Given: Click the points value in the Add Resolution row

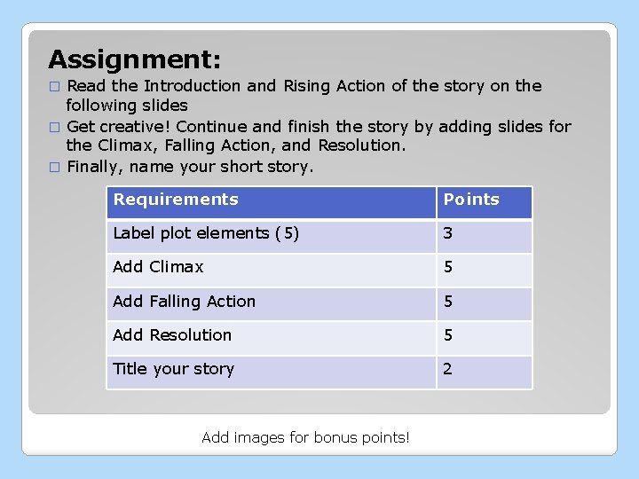Looking at the screenshot, I should [484, 336].
